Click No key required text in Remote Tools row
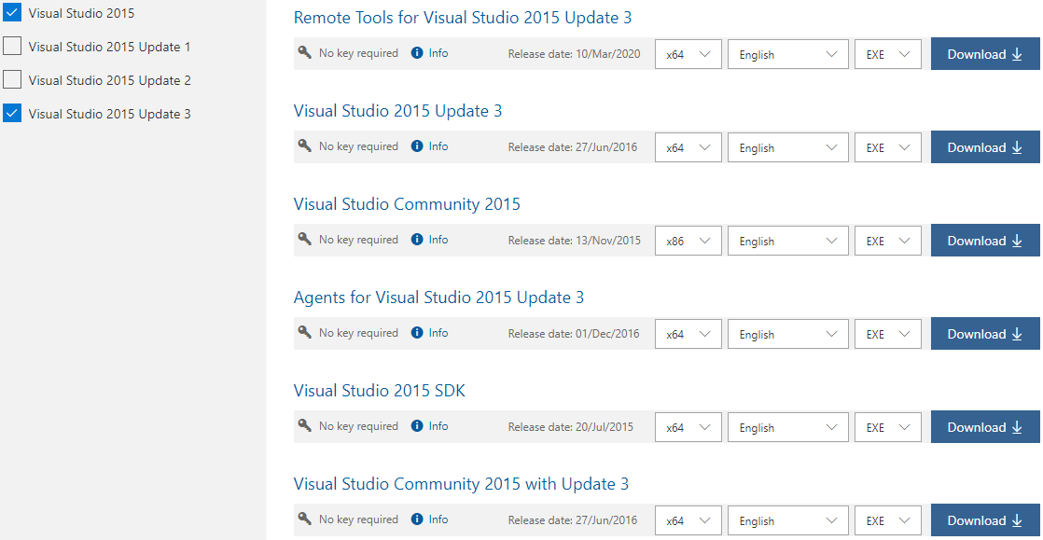This screenshot has height=540, width=1043. (x=358, y=53)
